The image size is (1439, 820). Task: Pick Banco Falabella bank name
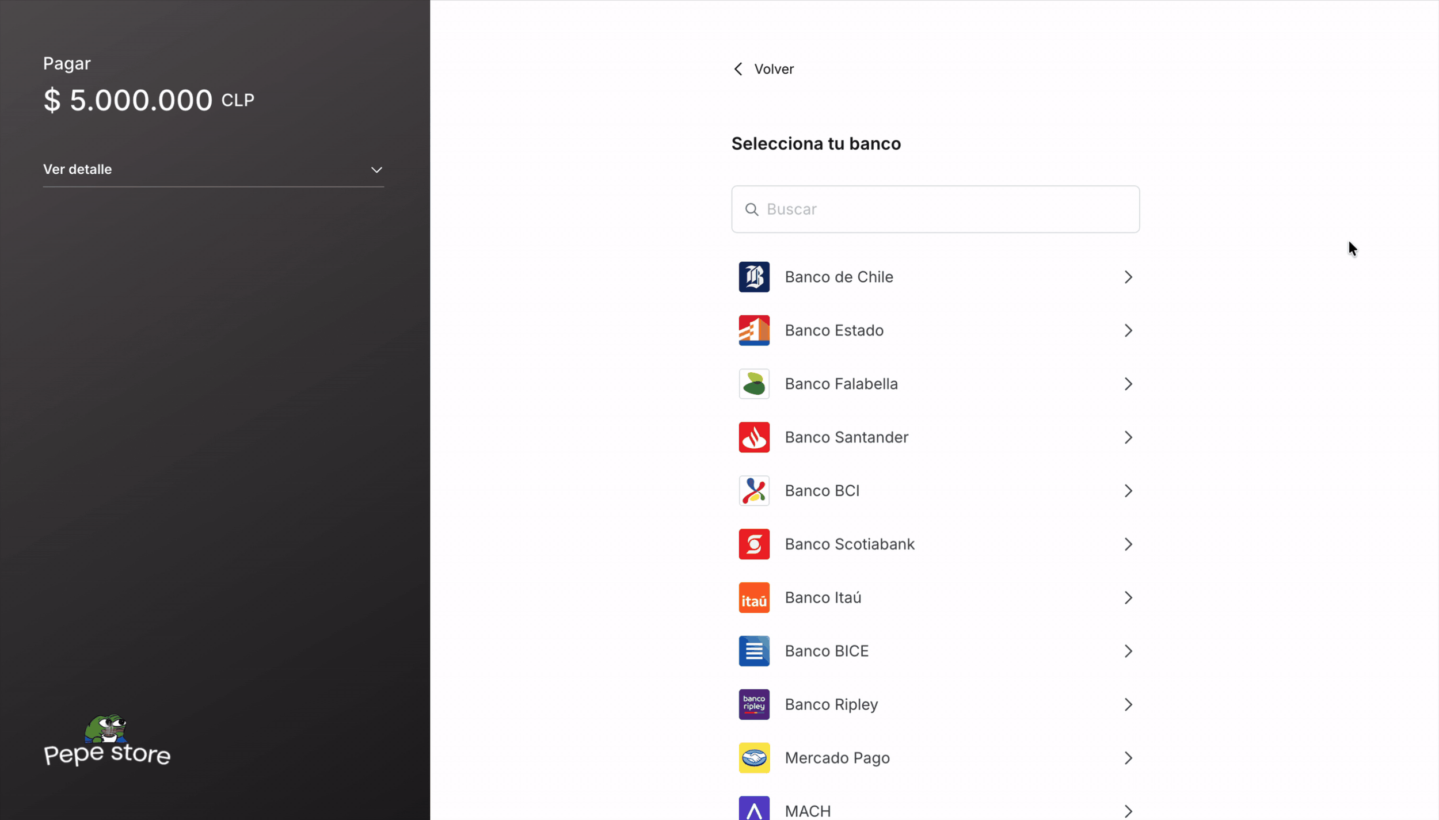[841, 384]
